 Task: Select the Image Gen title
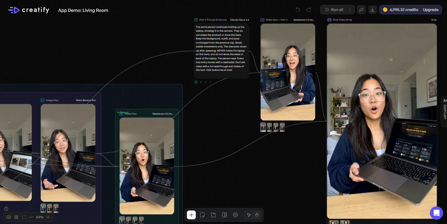[52, 100]
